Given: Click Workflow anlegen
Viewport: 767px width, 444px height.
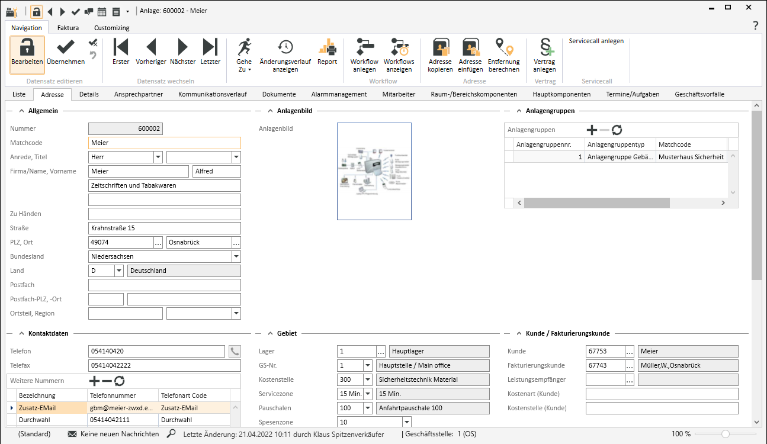Looking at the screenshot, I should [364, 55].
